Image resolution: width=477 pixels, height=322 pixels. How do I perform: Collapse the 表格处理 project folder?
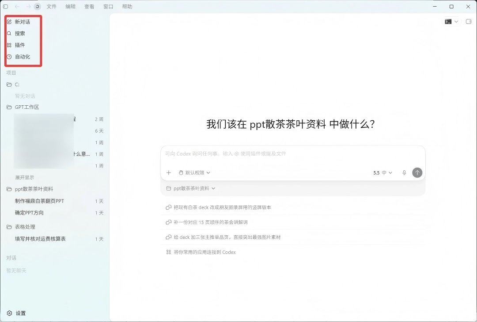click(x=25, y=227)
